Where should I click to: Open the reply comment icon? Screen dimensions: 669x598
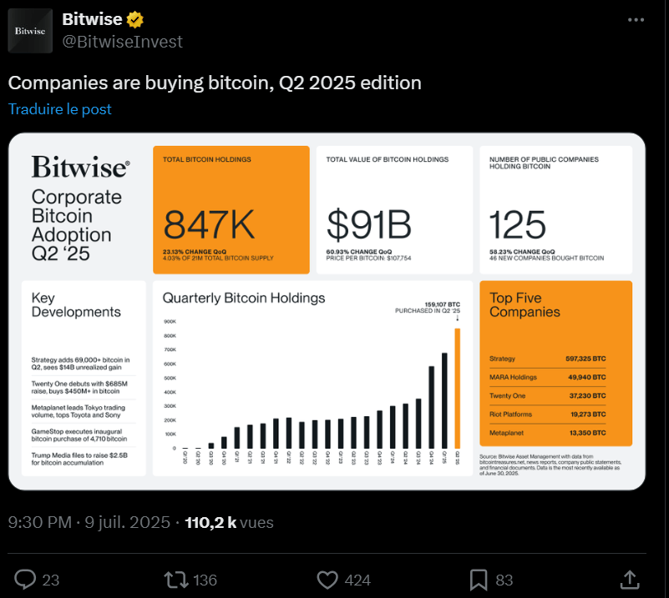pyautogui.click(x=25, y=580)
